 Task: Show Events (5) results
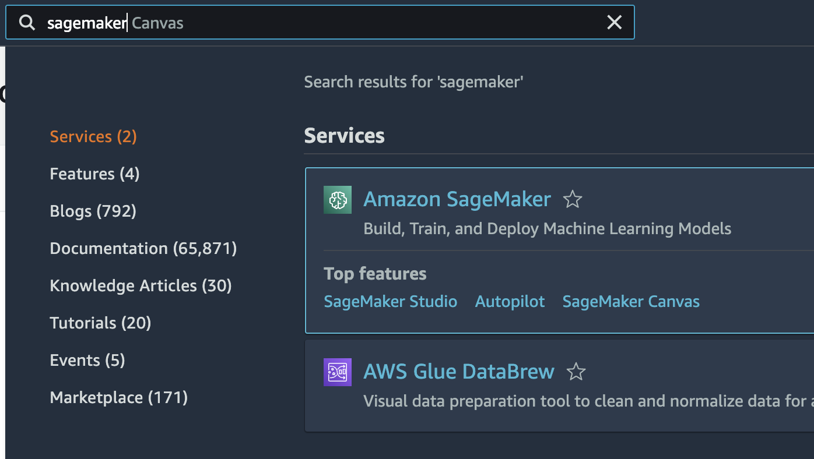[x=87, y=361]
